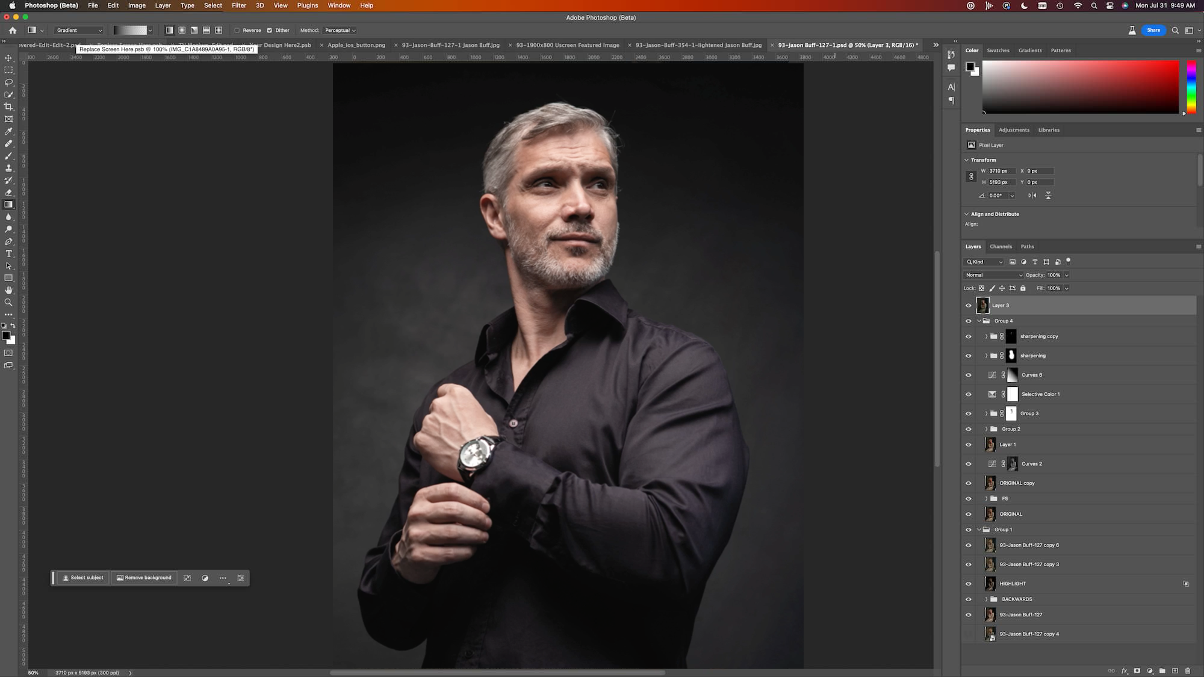The height and width of the screenshot is (677, 1204).
Task: Select the Zoom tool
Action: pyautogui.click(x=8, y=302)
